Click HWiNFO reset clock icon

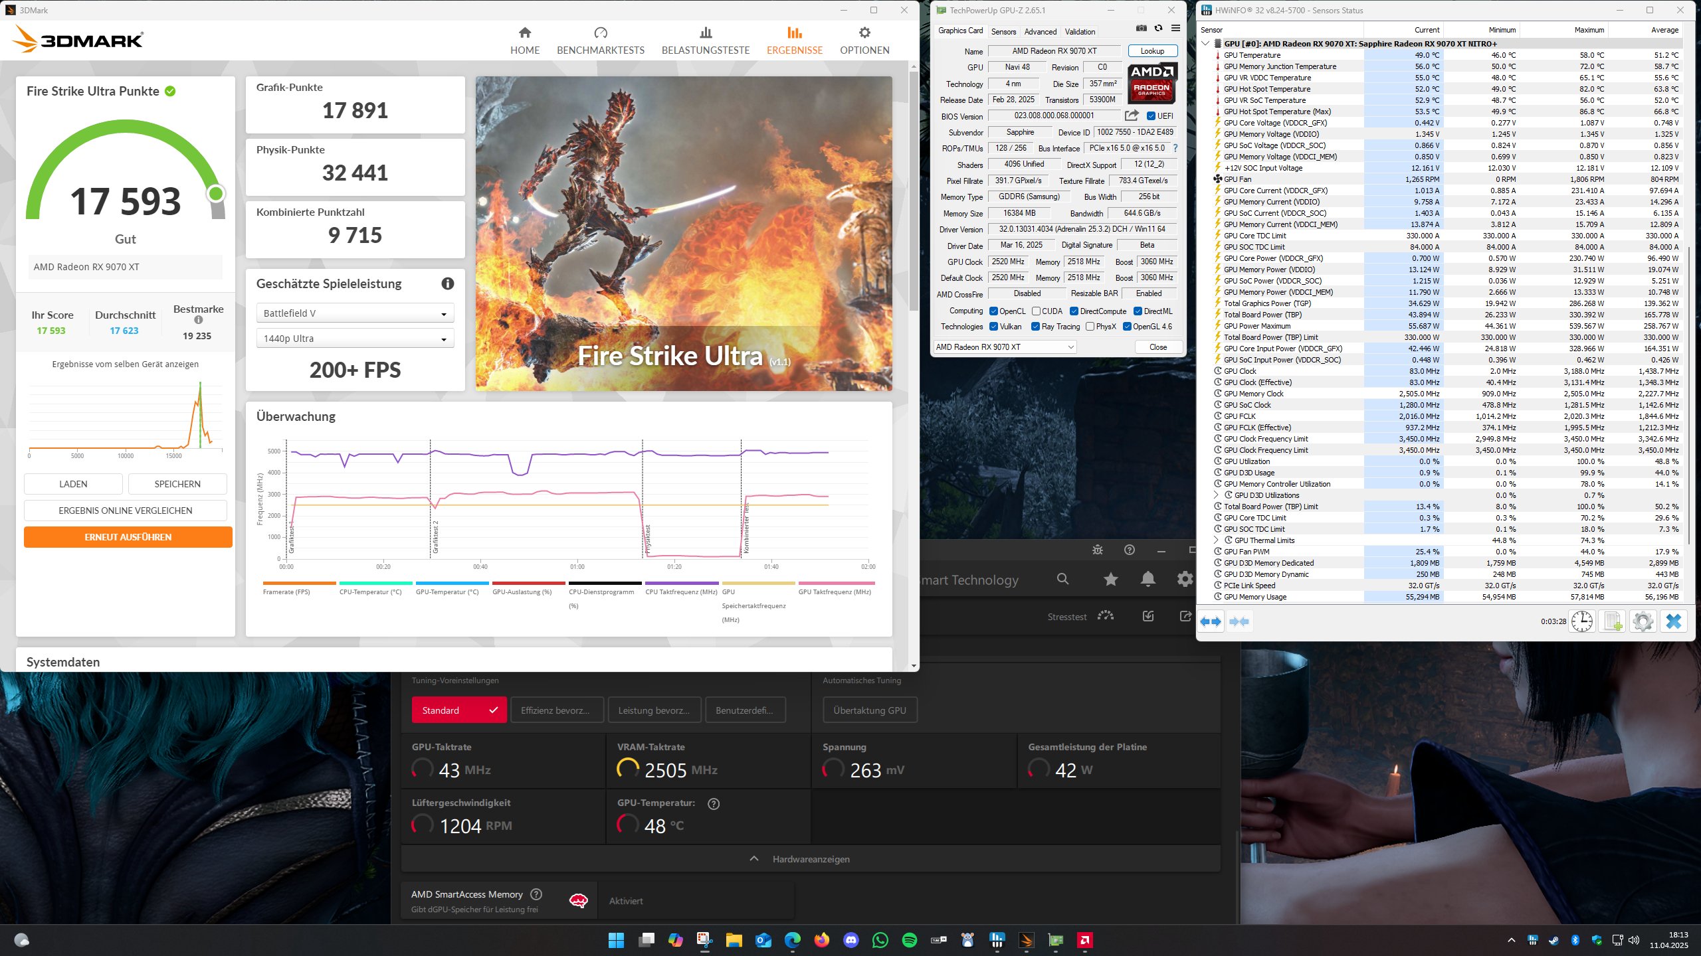1582,621
